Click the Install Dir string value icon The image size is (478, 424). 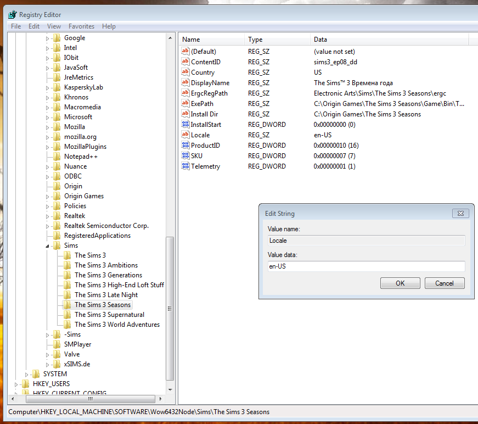[185, 114]
